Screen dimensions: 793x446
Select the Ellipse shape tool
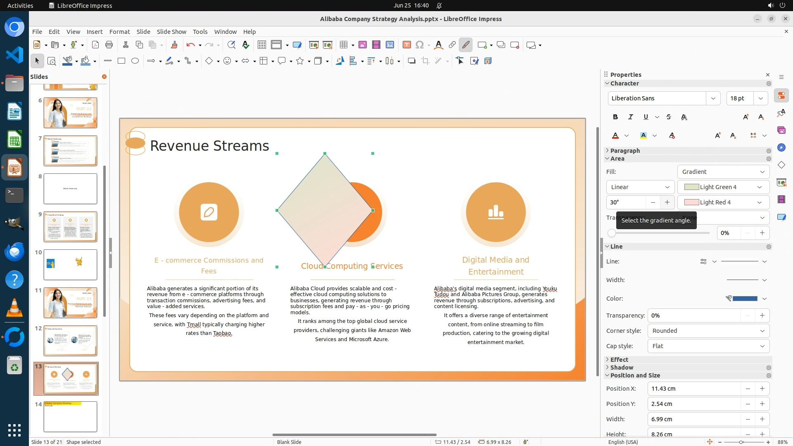[x=135, y=61]
